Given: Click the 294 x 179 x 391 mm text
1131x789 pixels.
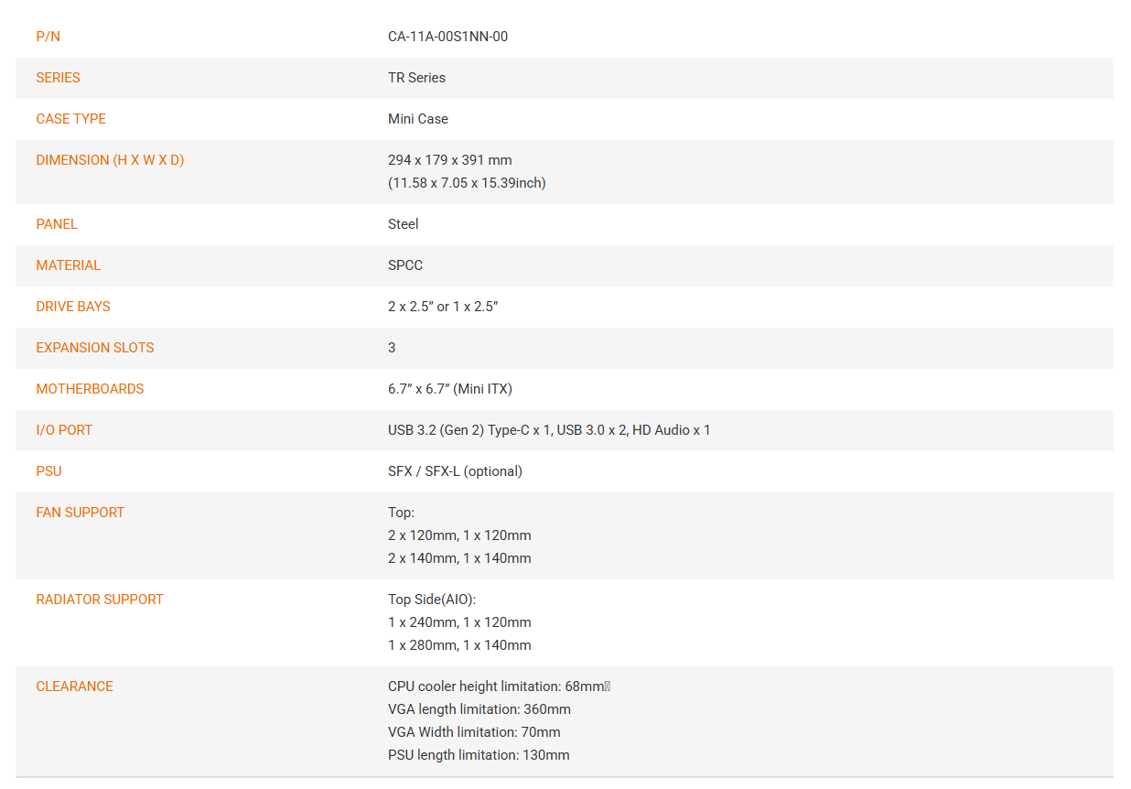Looking at the screenshot, I should coord(450,160).
